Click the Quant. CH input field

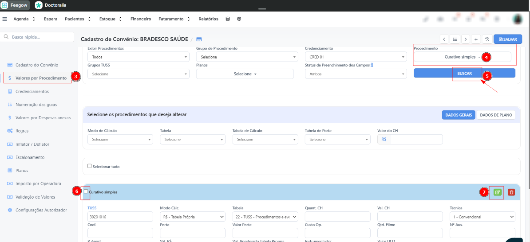[x=338, y=217]
